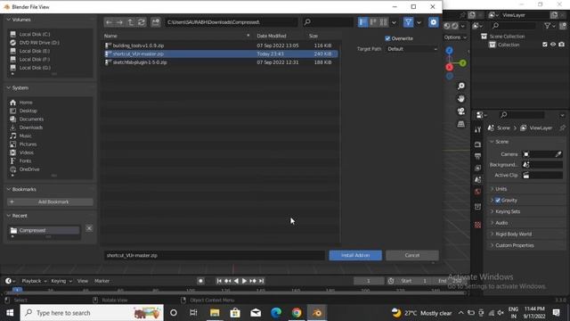Open Google Chrome from taskbar

coord(297,313)
